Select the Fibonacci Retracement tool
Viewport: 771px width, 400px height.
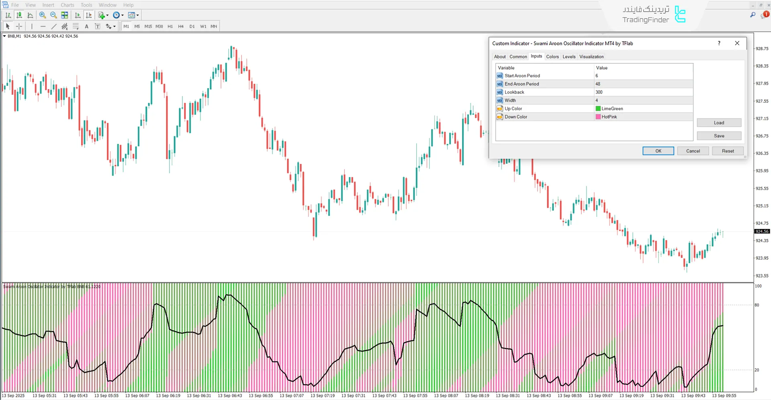tap(76, 27)
